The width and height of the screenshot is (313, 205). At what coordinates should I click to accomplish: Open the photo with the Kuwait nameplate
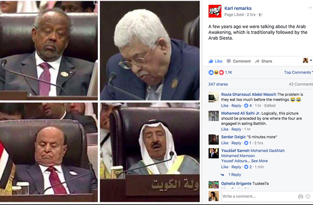click(150, 152)
